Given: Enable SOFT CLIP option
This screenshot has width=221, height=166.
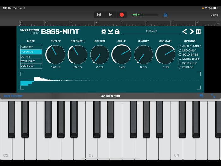Looking at the screenshot, I should point(188,63).
